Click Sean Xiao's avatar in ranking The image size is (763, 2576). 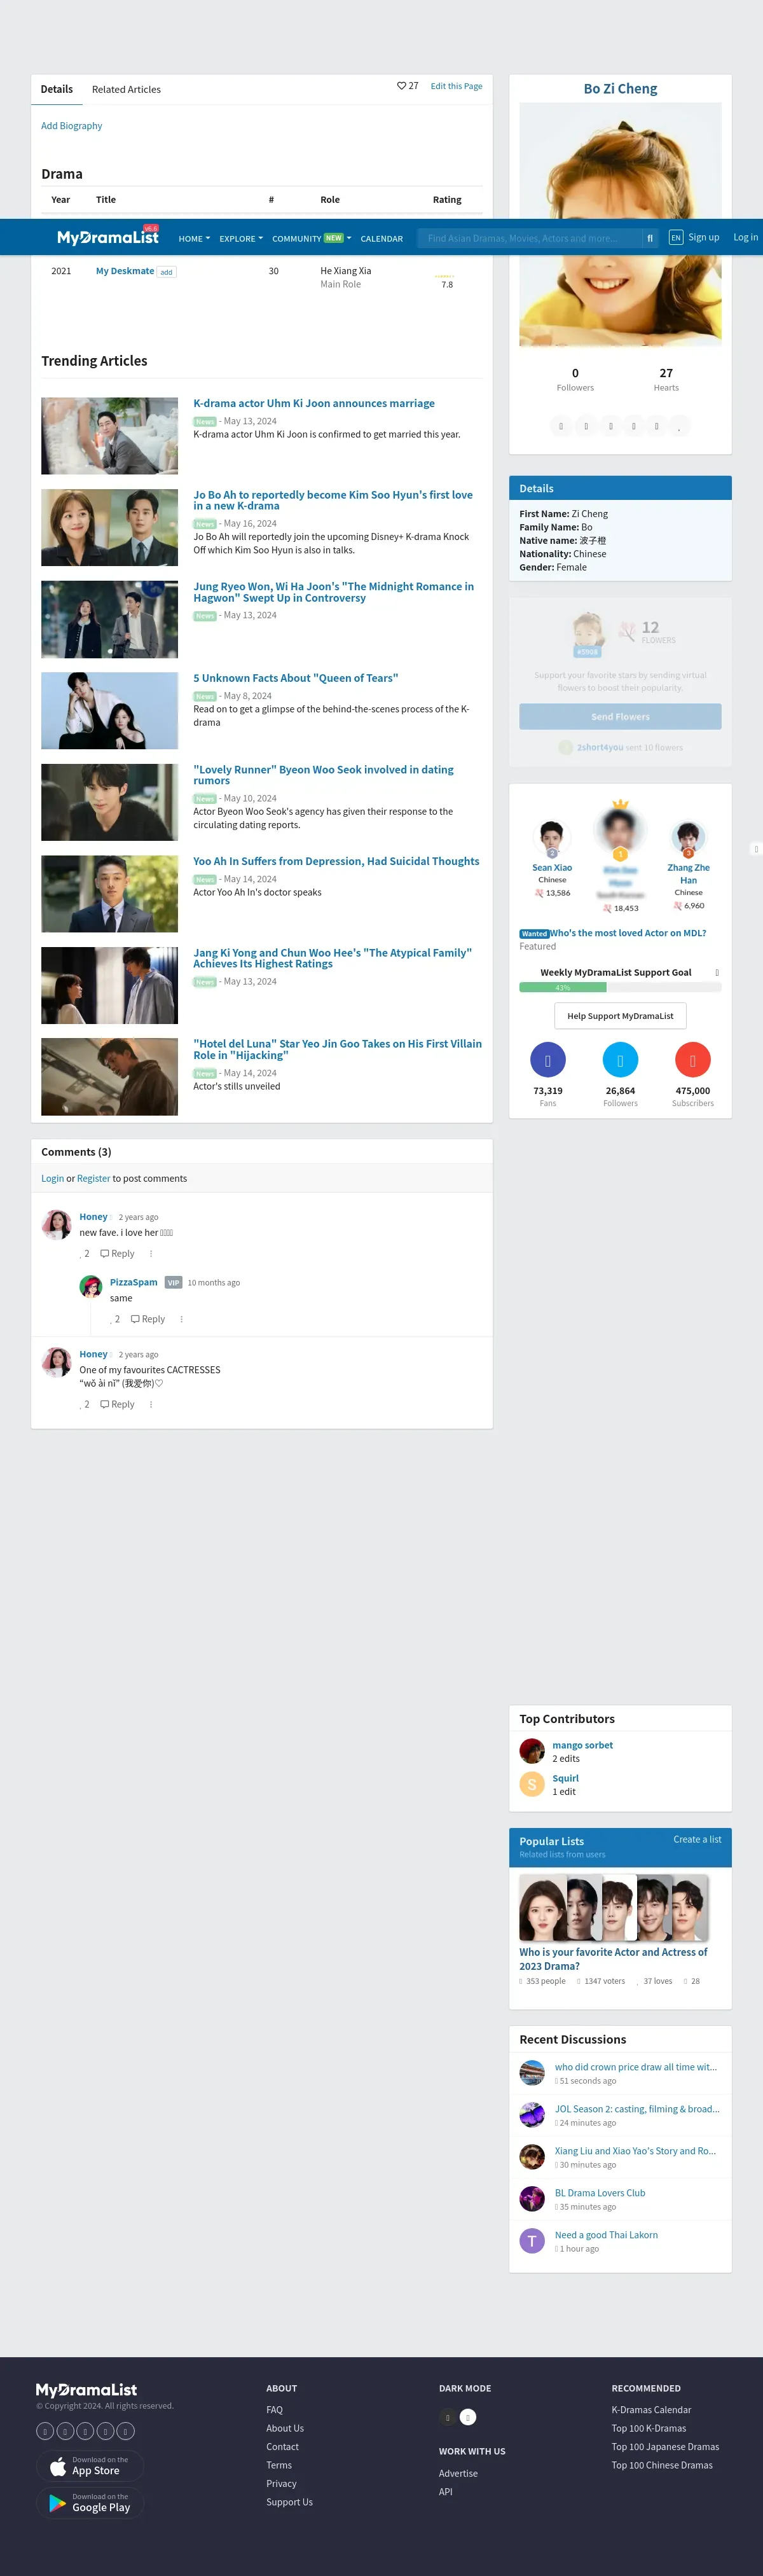[551, 836]
